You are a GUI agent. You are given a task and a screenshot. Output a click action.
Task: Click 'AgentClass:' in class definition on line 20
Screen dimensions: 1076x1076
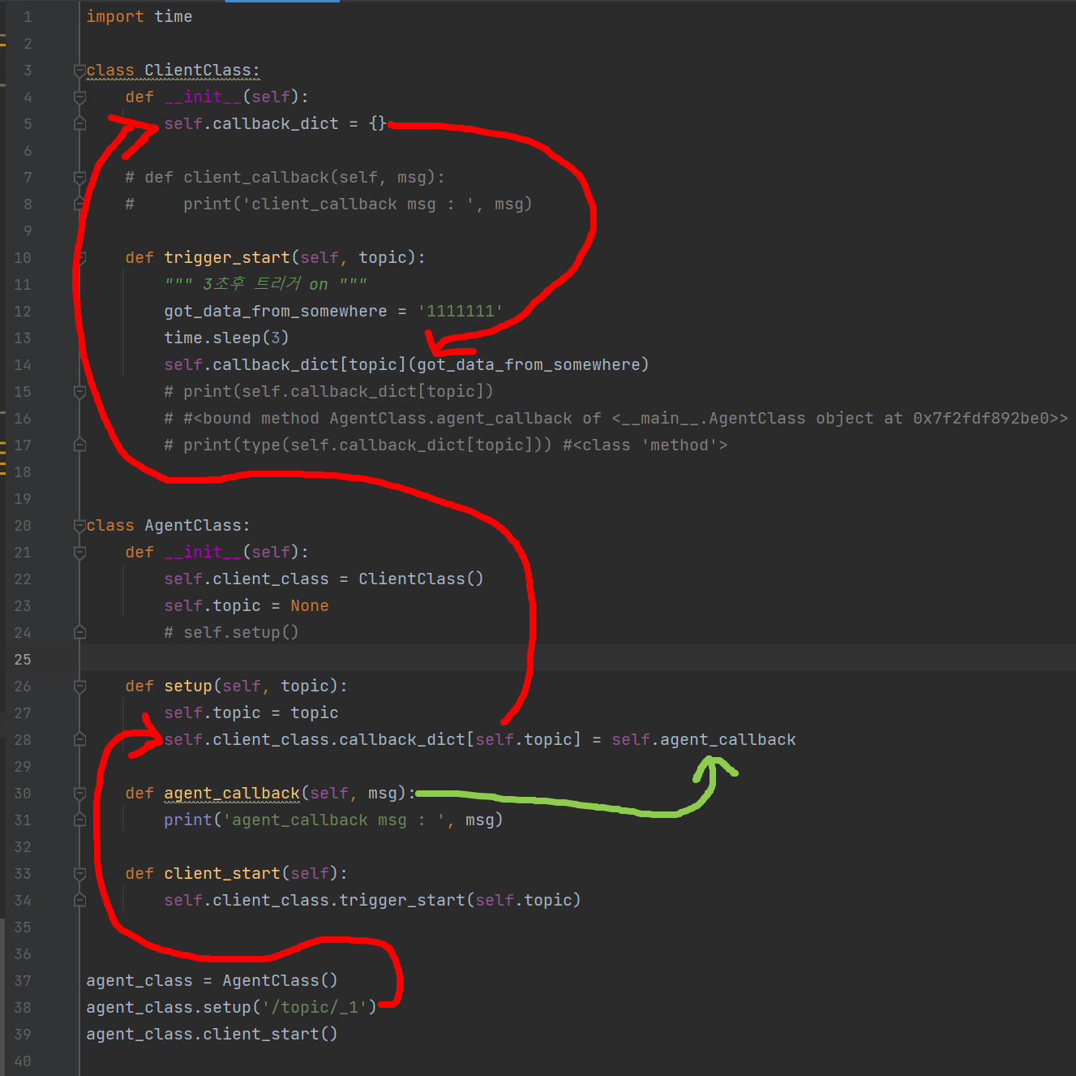198,526
